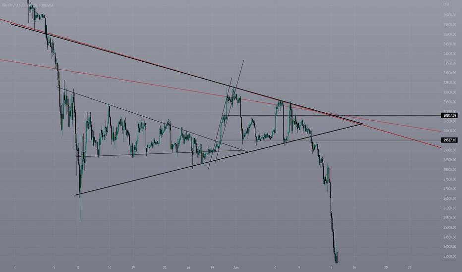
Task: Click the 19 date on time axis
Action: 133,268
